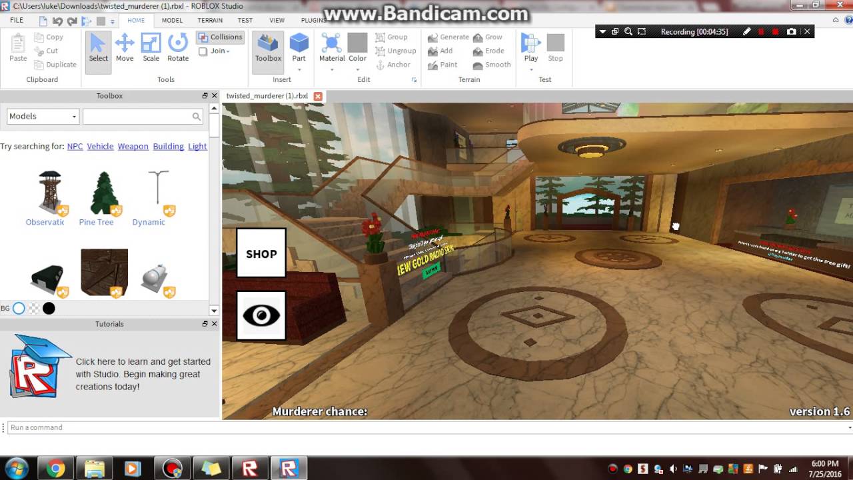The image size is (853, 480).
Task: Open the Edit group dialog launcher
Action: click(414, 80)
